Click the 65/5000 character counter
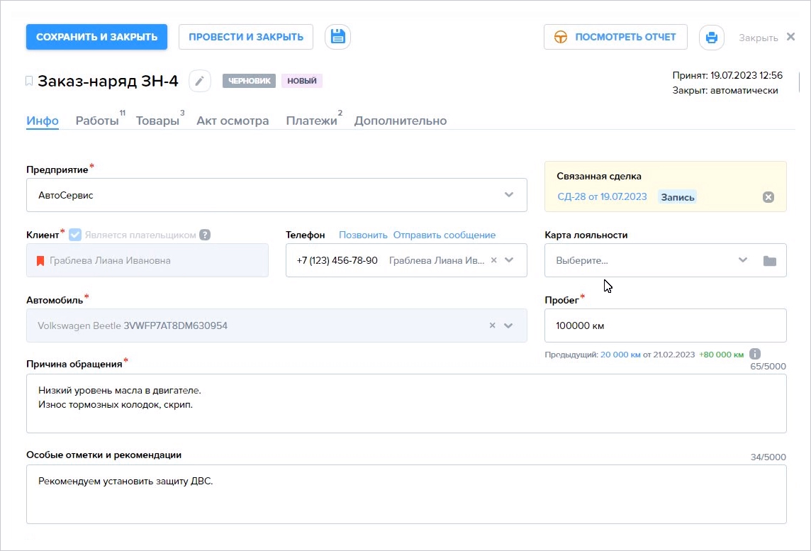 [x=768, y=367]
